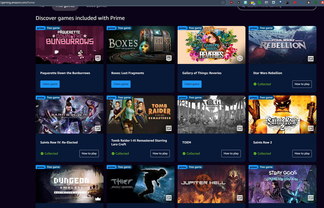Image resolution: width=324 pixels, height=208 pixels.
Task: Open the blue magnifier extension icon
Action: (x=302, y=2)
